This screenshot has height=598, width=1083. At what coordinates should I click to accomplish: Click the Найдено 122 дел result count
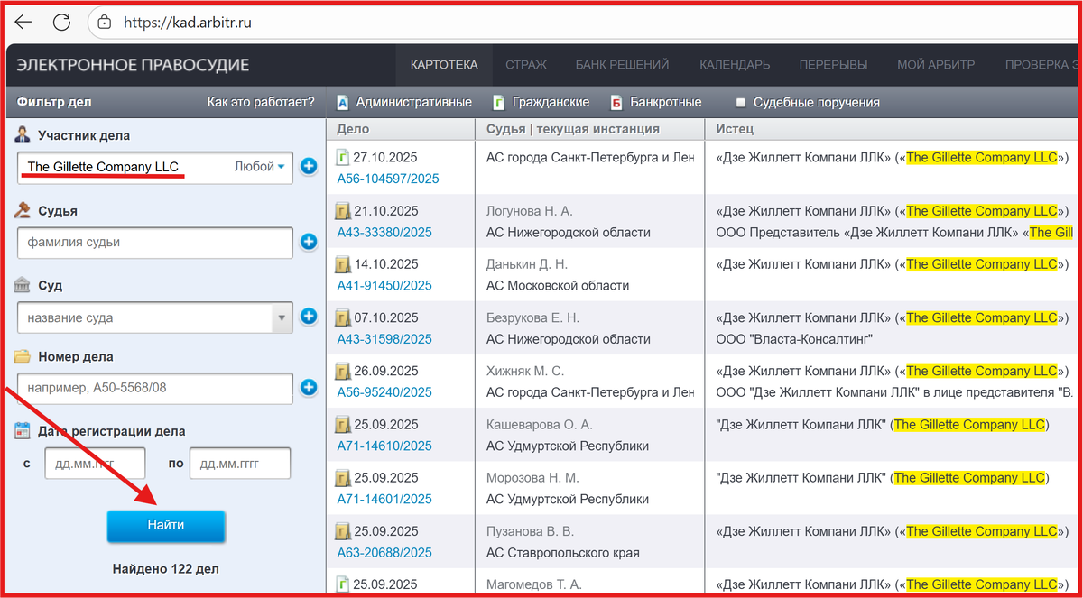point(166,569)
